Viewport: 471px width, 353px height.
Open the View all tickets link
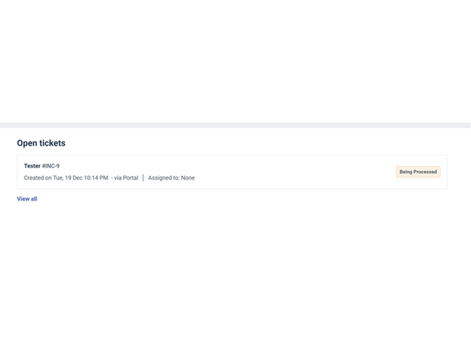(27, 199)
